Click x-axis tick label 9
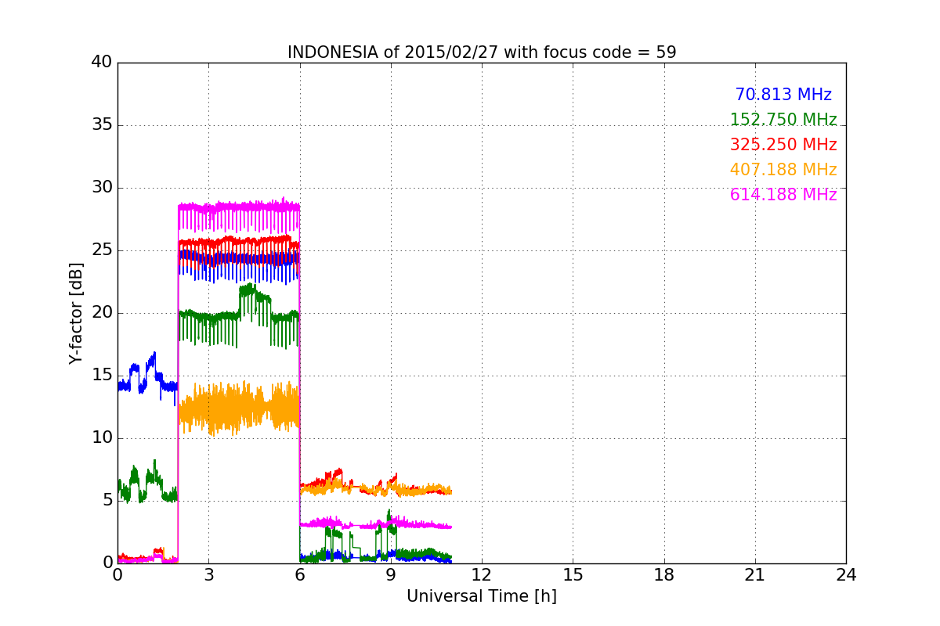Viewport: 940px width, 626px height. coord(391,575)
